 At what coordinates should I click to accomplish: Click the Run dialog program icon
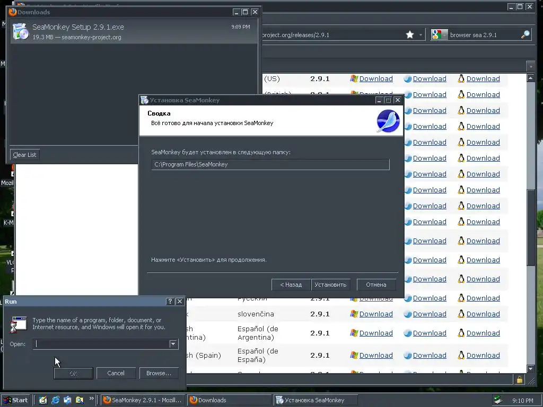(19, 324)
